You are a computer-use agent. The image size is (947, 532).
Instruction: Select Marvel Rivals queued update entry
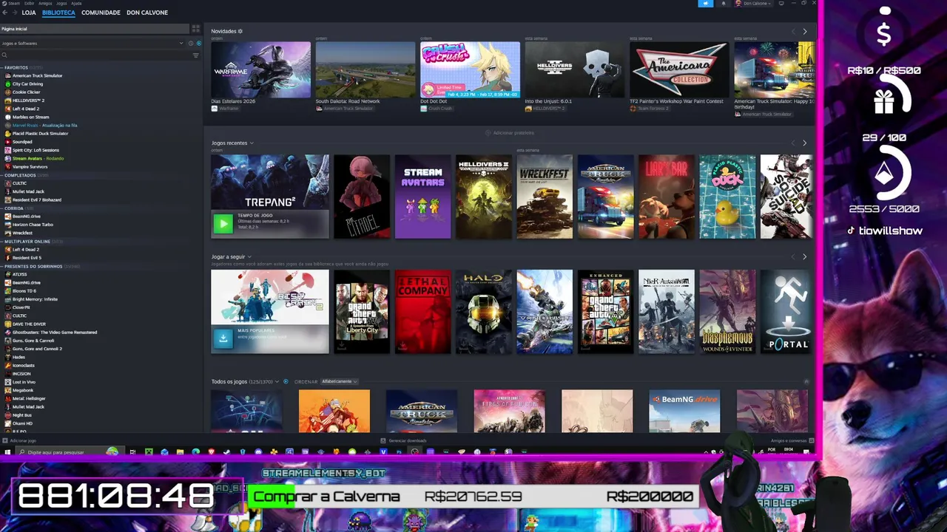click(x=44, y=125)
